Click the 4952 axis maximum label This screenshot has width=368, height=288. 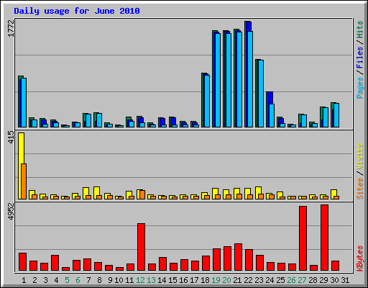(x=11, y=212)
